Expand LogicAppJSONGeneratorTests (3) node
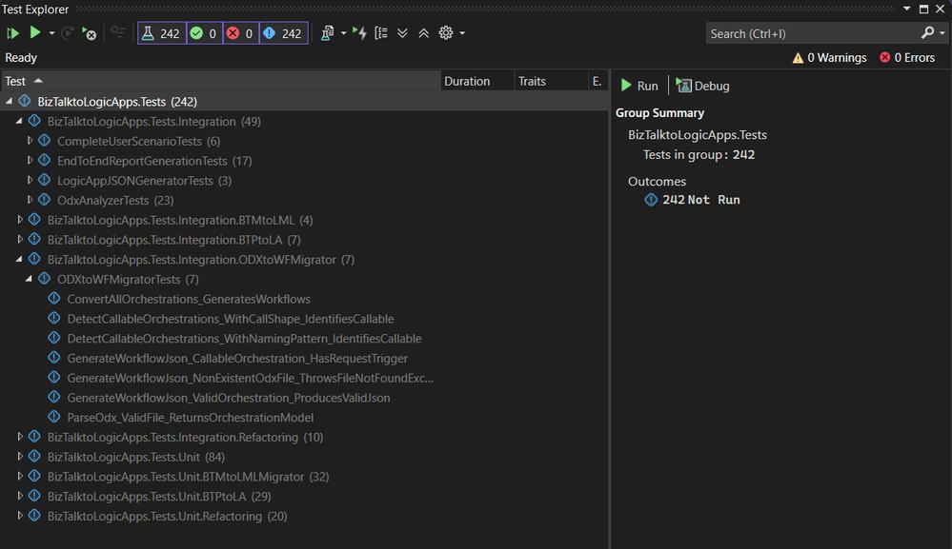 click(30, 180)
